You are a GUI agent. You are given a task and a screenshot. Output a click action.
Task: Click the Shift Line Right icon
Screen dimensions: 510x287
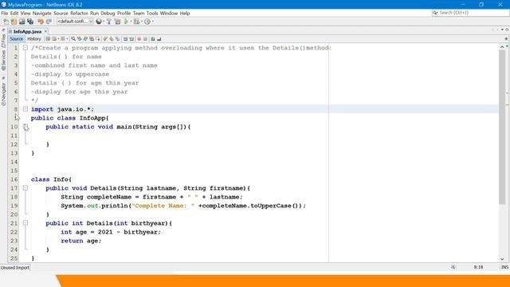point(131,39)
